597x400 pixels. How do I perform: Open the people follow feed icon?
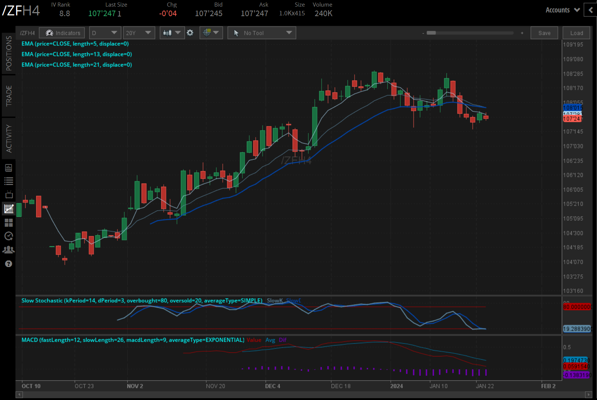click(x=9, y=250)
